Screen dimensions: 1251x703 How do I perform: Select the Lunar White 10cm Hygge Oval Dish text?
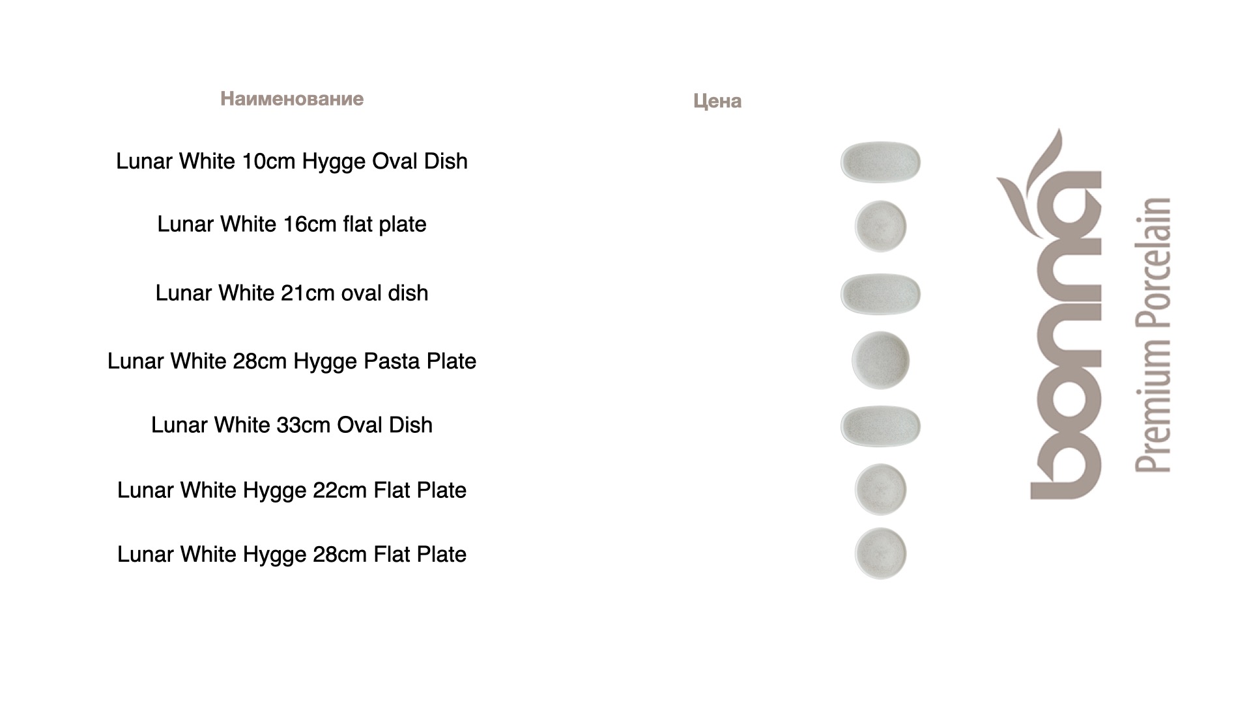292,161
